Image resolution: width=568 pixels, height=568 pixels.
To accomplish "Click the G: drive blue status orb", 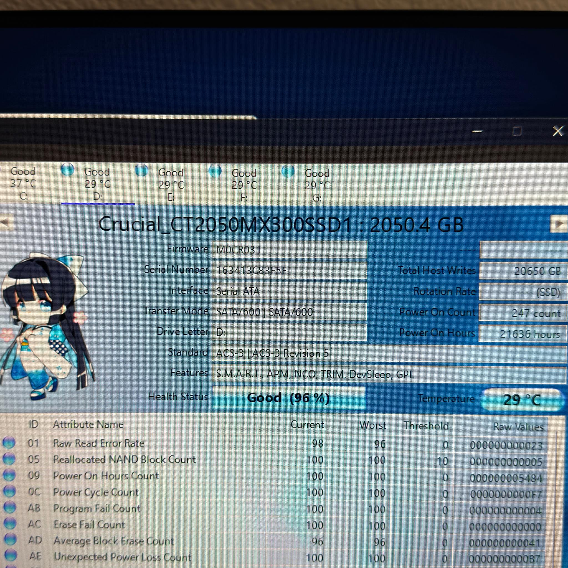I will click(x=288, y=171).
